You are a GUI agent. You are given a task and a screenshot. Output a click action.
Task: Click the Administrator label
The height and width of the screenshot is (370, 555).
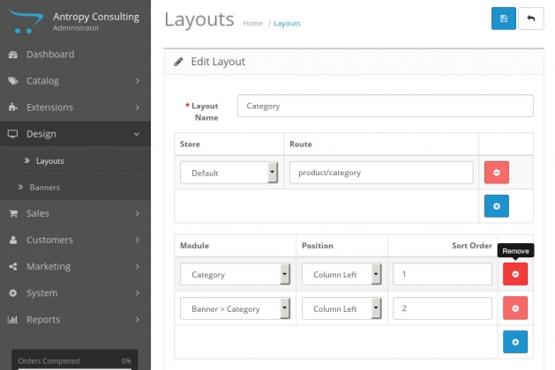76,28
